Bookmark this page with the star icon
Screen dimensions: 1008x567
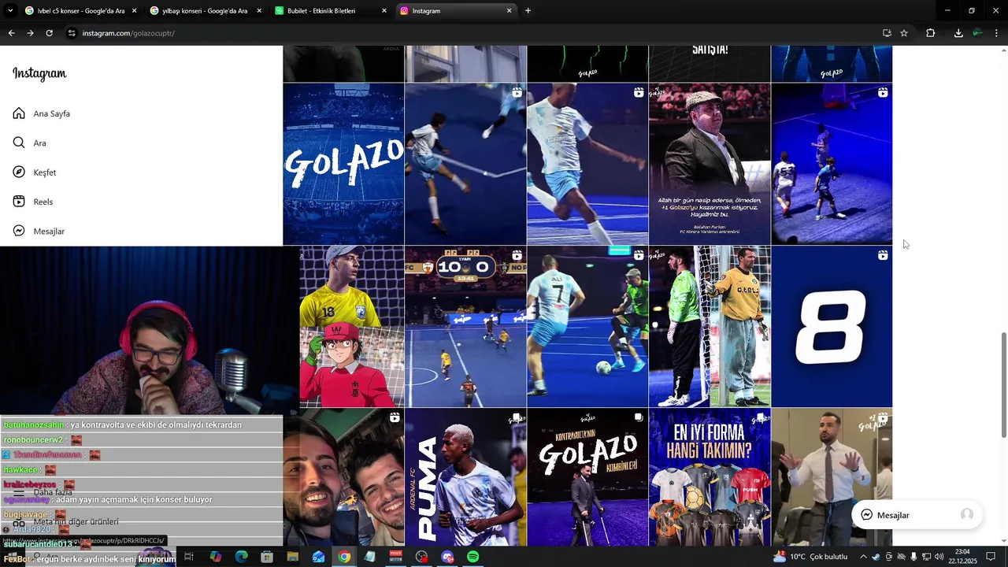(x=904, y=33)
